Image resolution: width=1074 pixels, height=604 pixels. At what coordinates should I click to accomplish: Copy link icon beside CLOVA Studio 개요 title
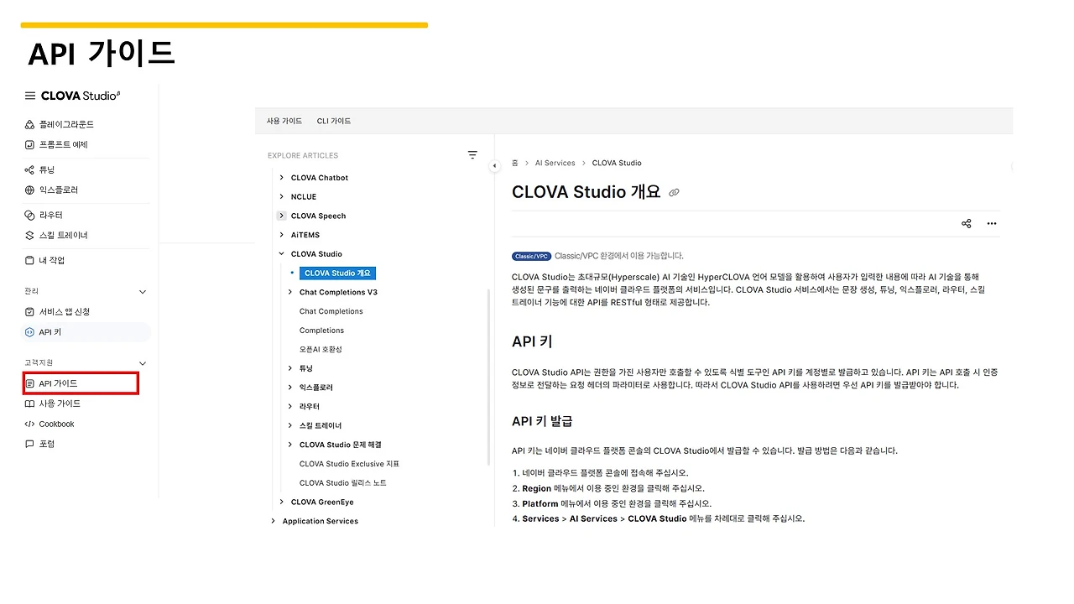click(x=674, y=192)
